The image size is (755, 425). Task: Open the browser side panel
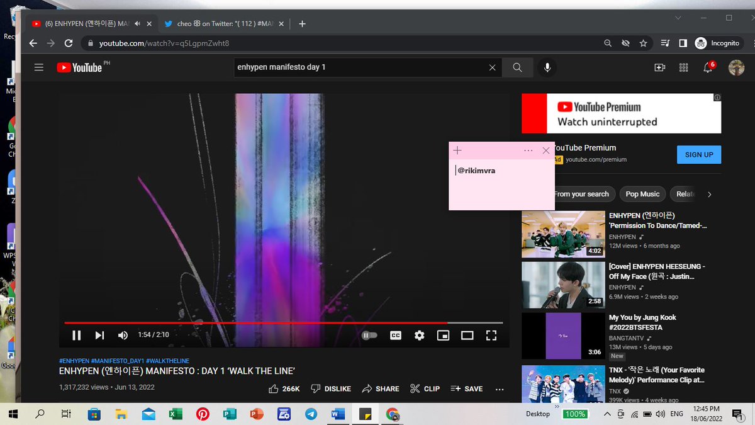tap(683, 43)
